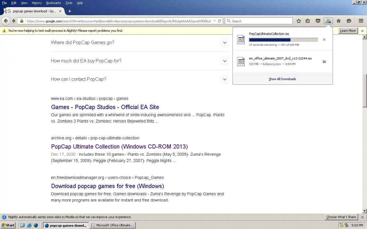Expand 'Where did PopCap Games go?' question

coord(225,43)
